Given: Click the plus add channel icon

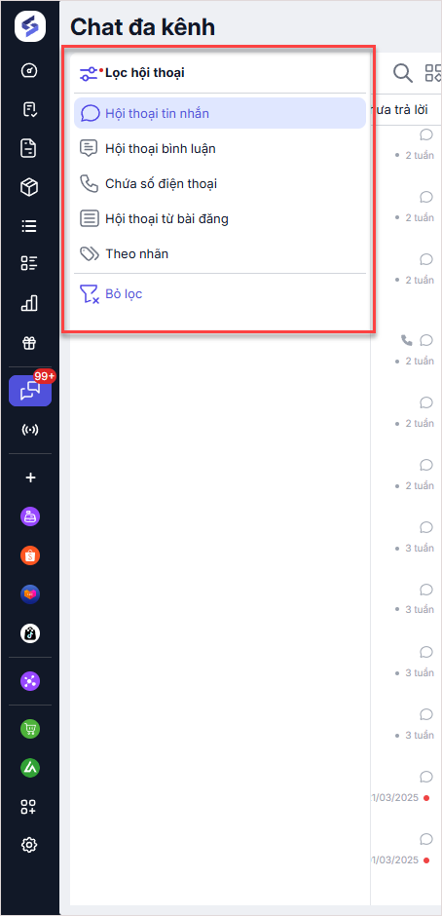Looking at the screenshot, I should (30, 477).
